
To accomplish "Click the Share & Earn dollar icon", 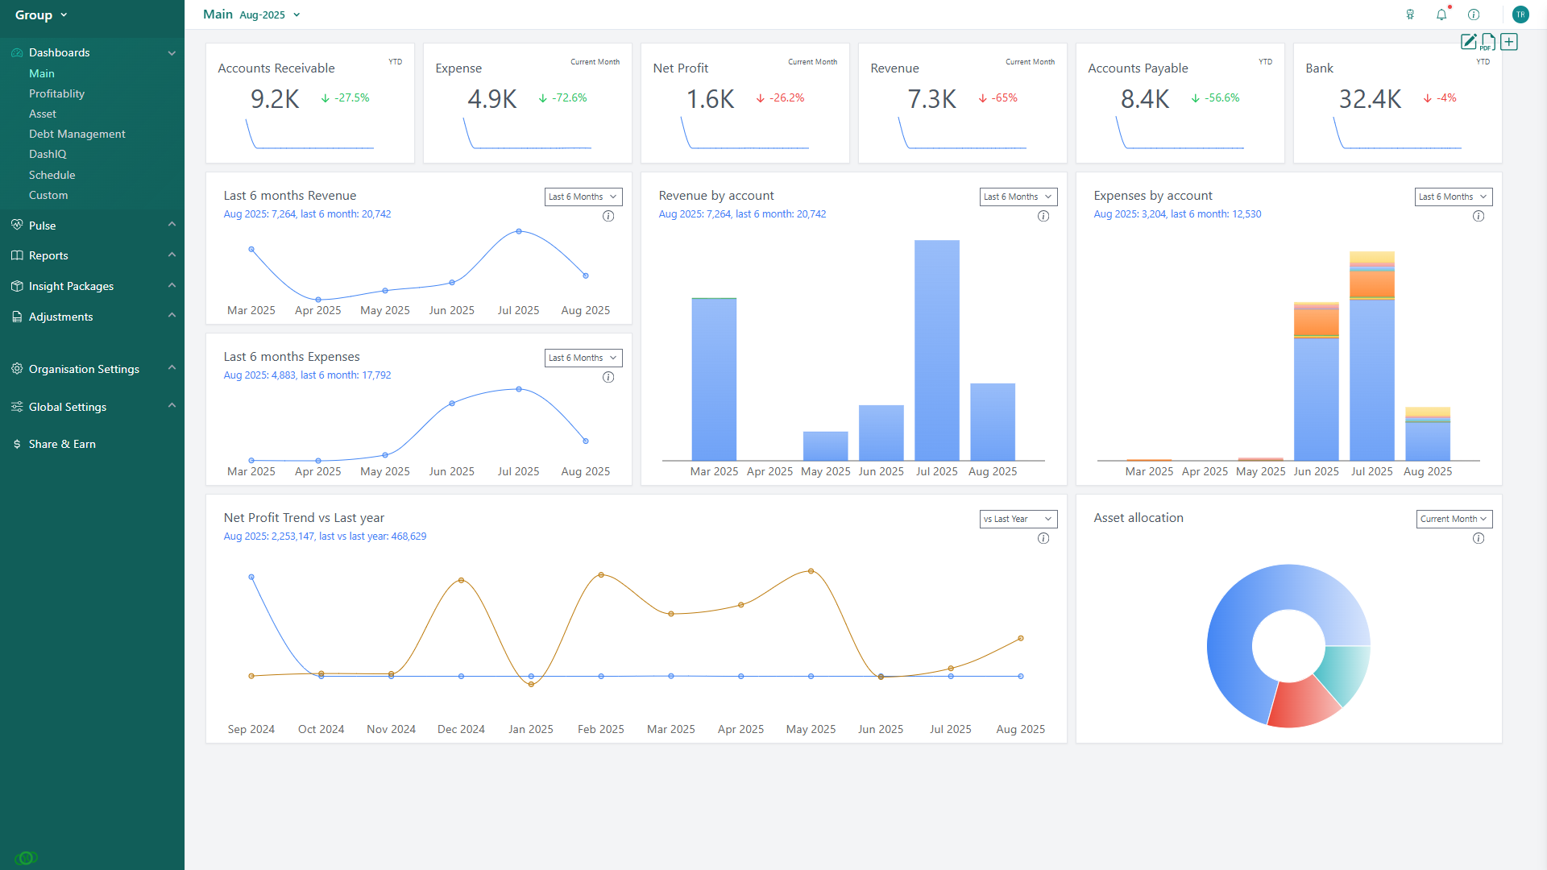I will 16,444.
